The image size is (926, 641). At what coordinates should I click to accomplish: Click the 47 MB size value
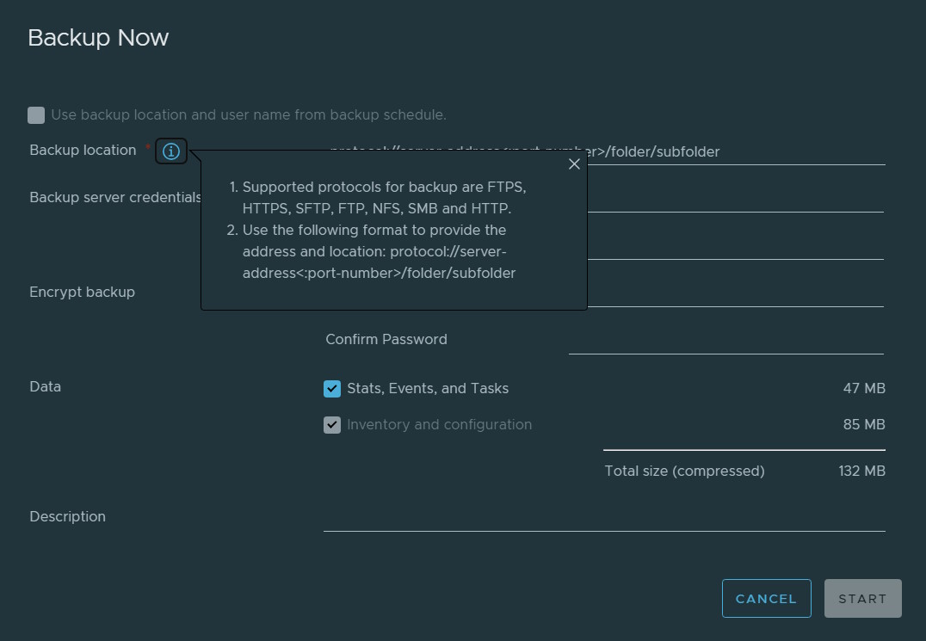coord(864,389)
